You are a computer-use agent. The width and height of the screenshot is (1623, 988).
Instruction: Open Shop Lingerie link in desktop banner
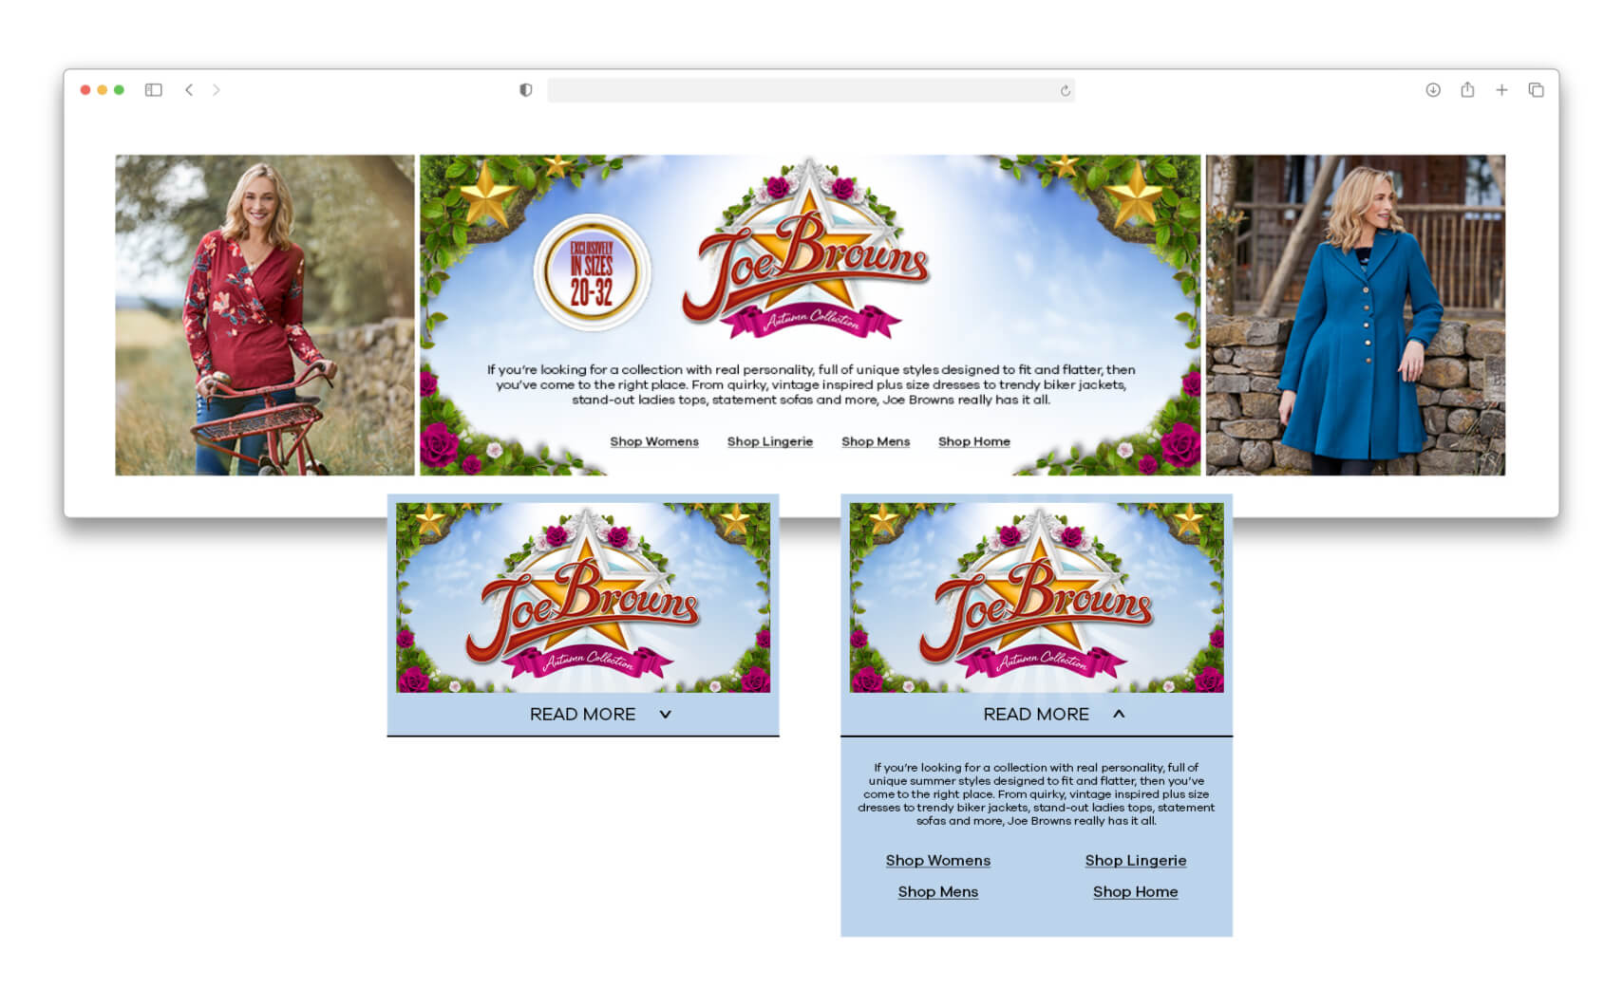click(769, 441)
